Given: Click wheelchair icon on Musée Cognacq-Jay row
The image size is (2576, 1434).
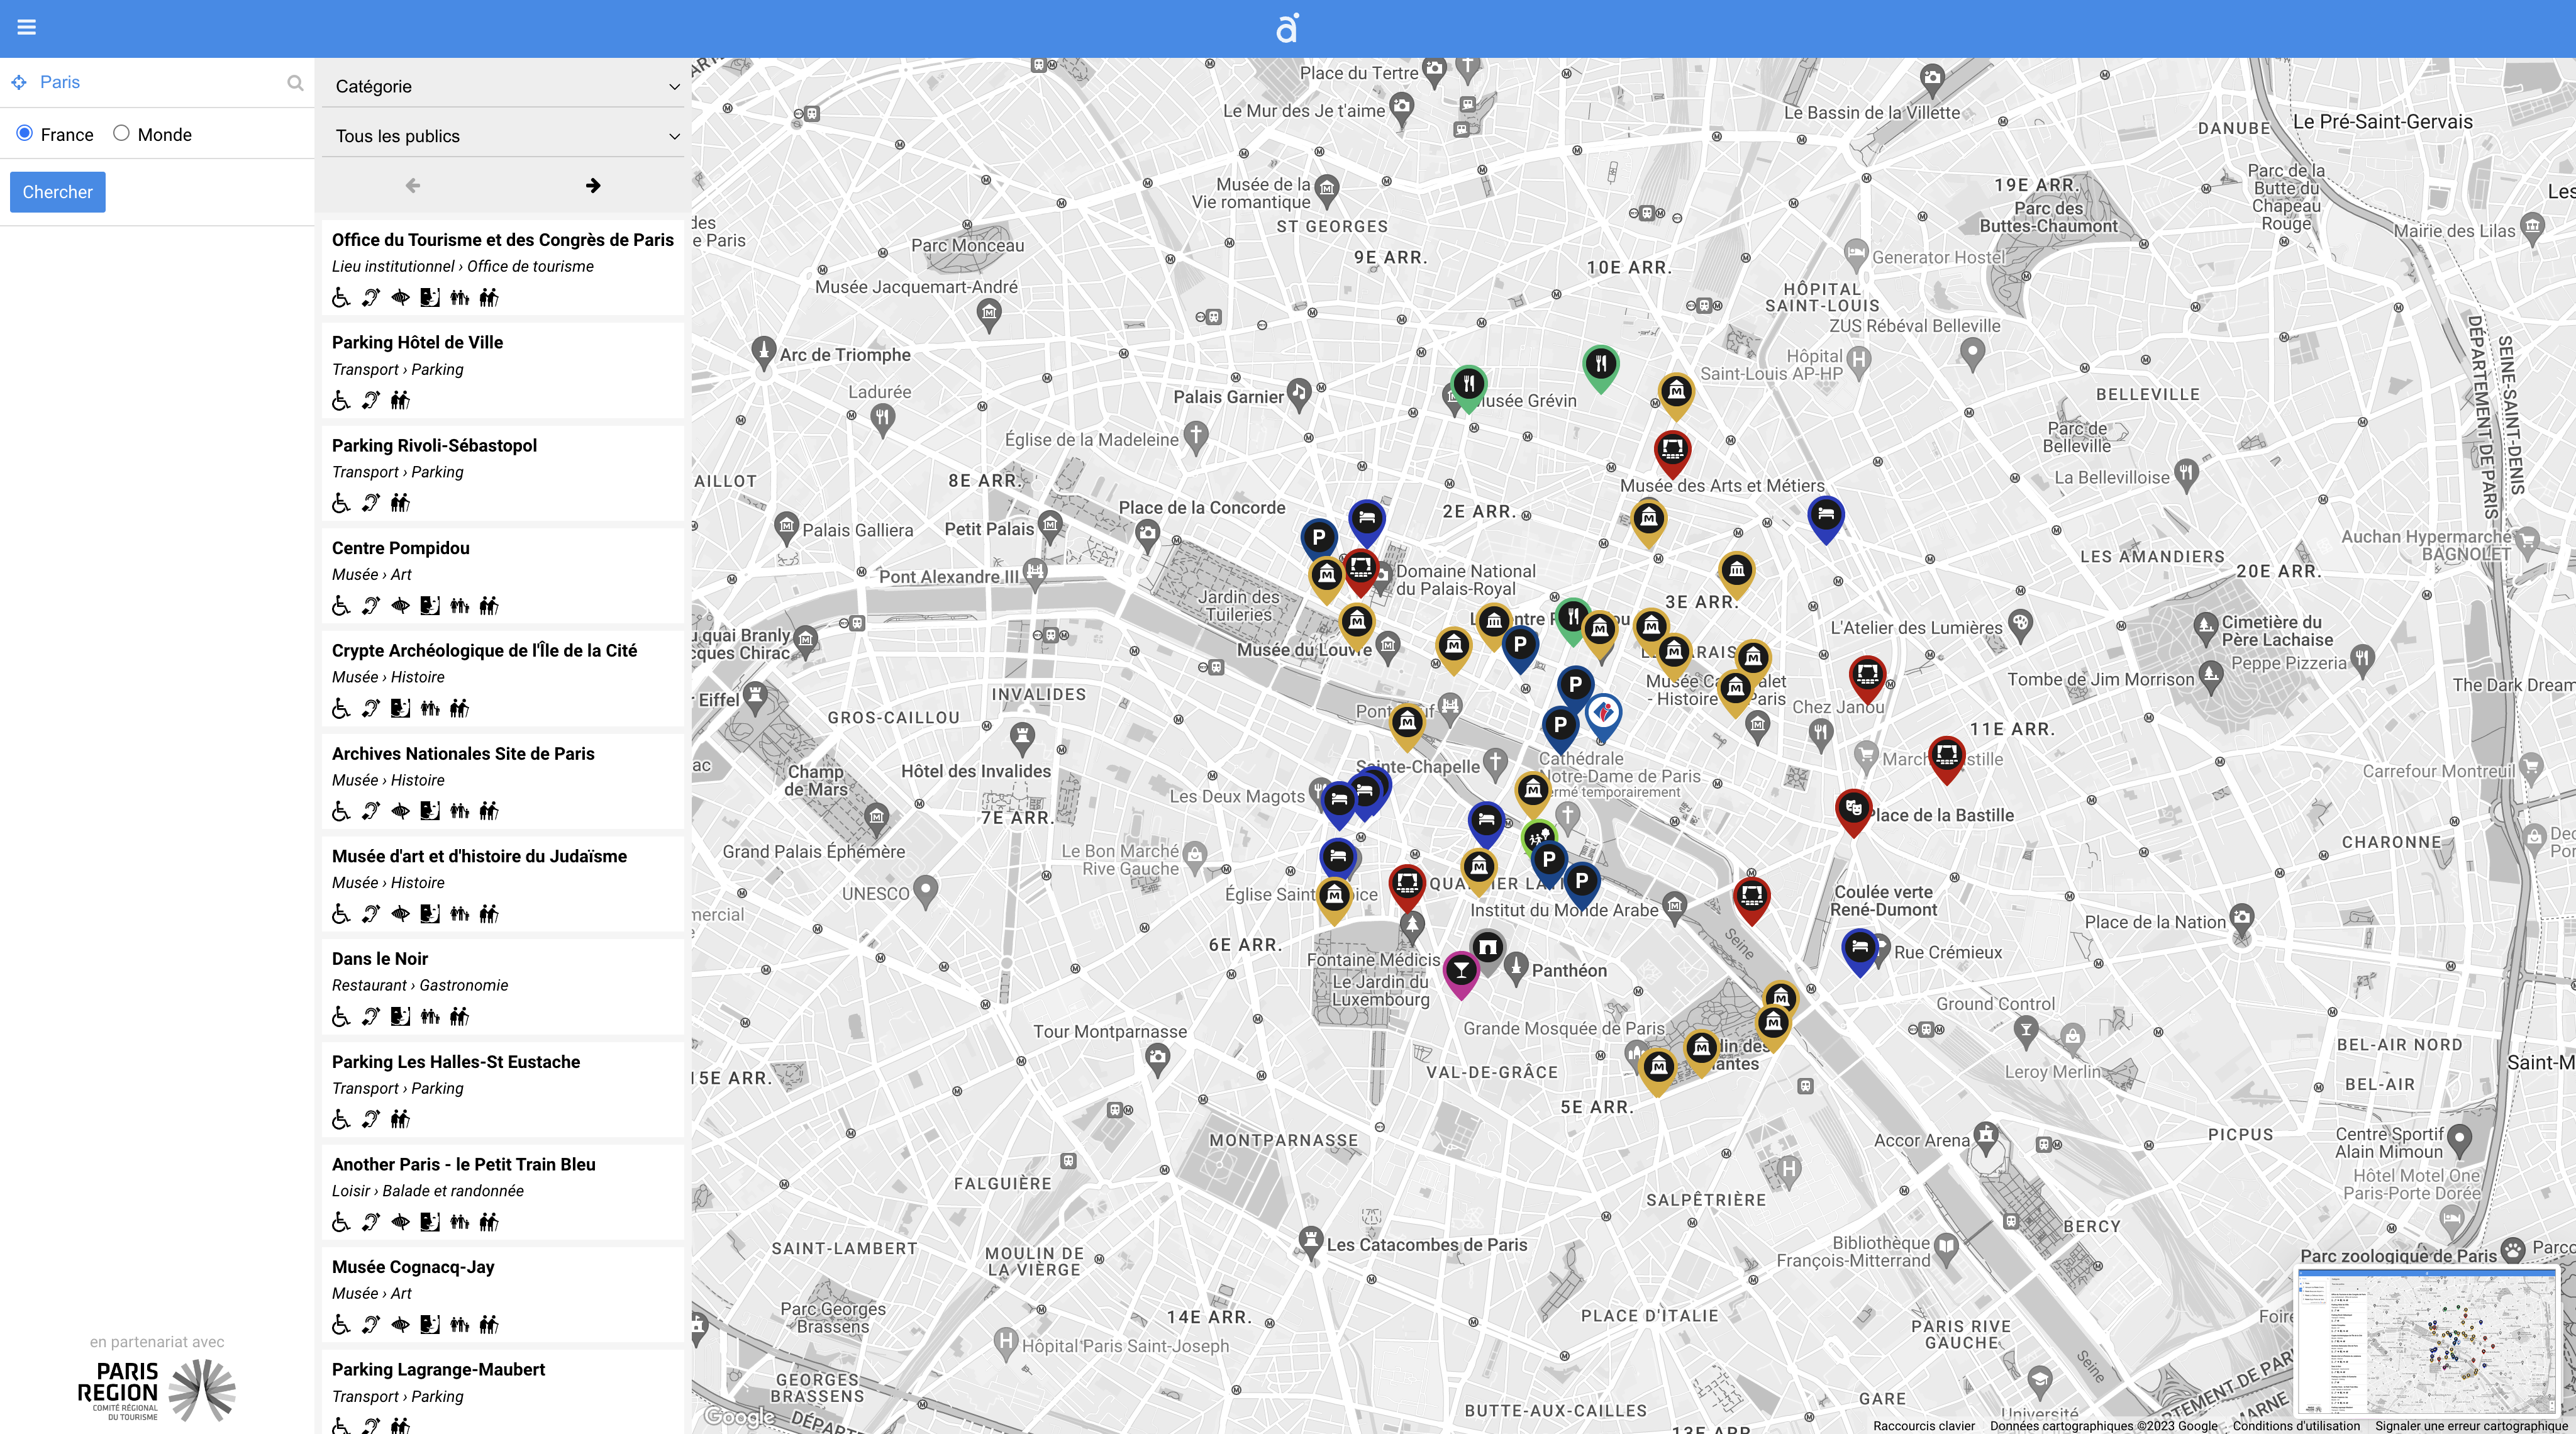Looking at the screenshot, I should click(341, 1324).
